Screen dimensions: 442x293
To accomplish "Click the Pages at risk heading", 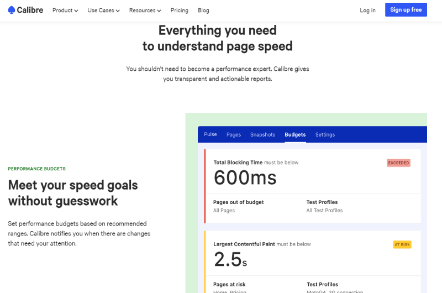I will pos(229,284).
